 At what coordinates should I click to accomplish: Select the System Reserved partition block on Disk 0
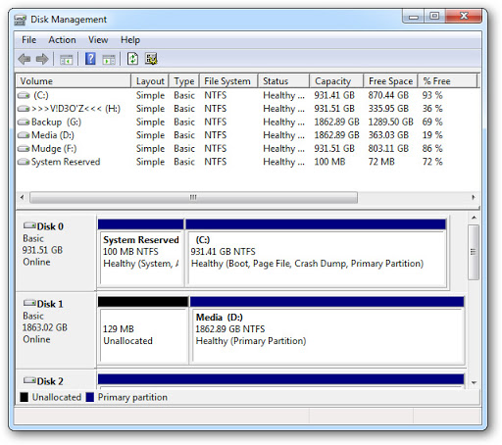(141, 254)
